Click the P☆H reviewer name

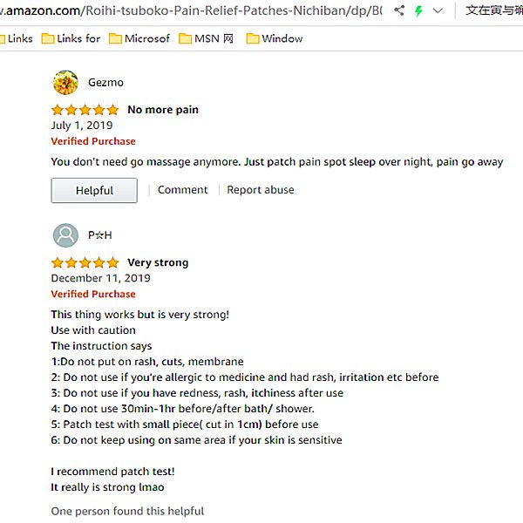100,235
